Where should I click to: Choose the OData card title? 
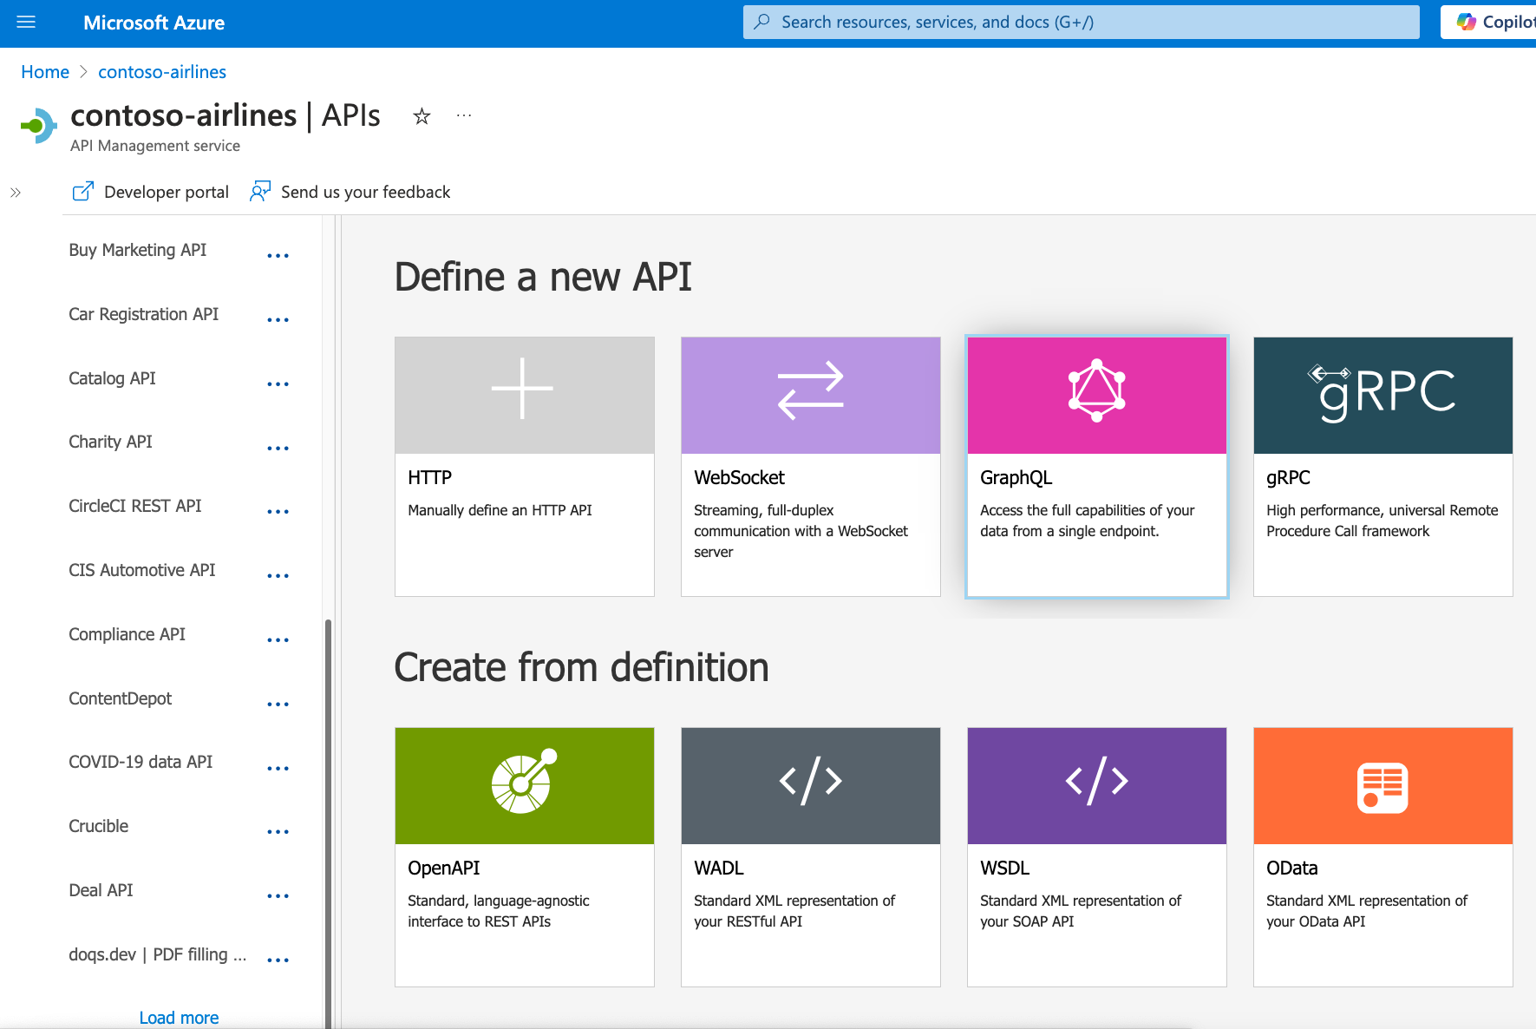pos(1291,868)
